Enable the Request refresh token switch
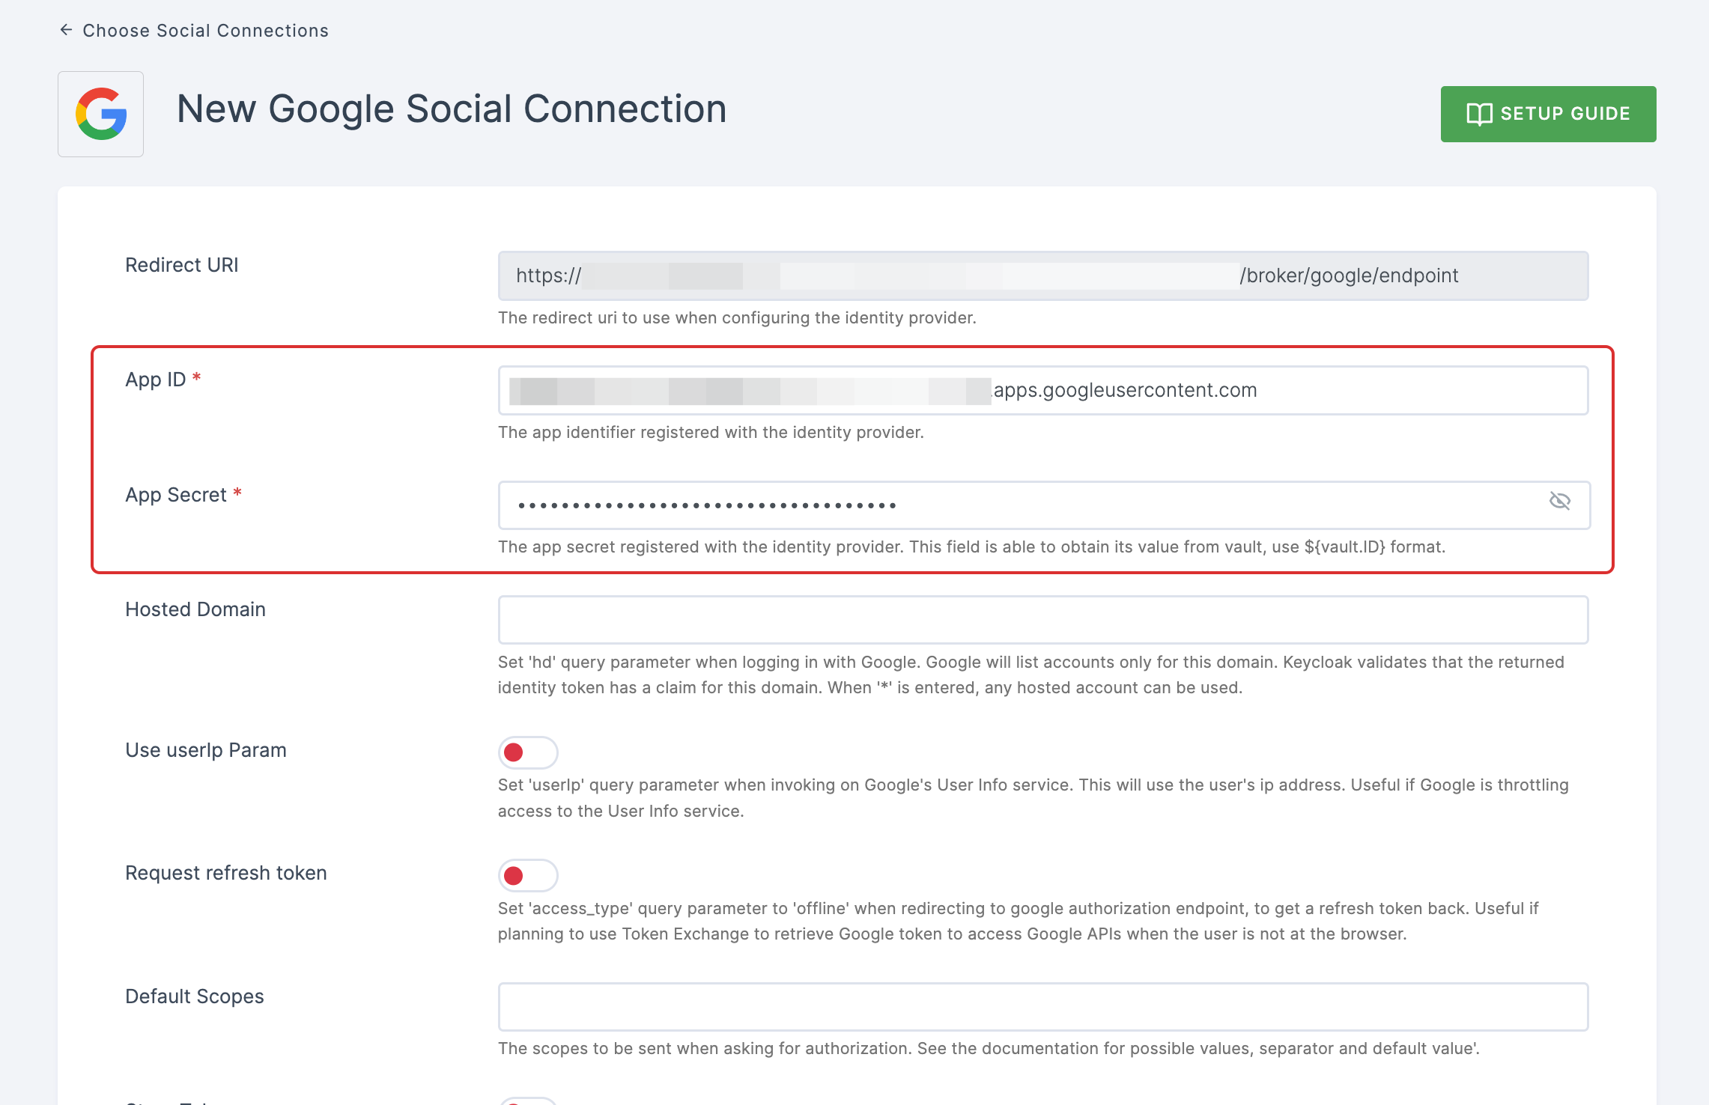 [x=528, y=875]
